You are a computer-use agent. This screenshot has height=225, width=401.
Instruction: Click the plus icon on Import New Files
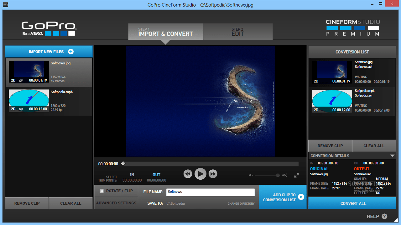tap(71, 52)
